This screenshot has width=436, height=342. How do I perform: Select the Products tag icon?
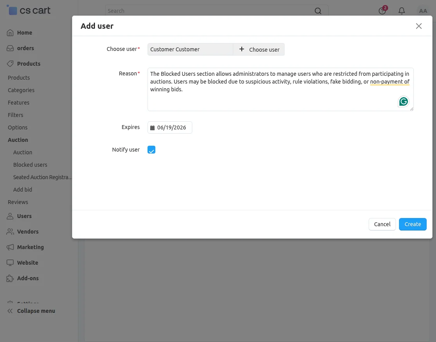point(10,64)
